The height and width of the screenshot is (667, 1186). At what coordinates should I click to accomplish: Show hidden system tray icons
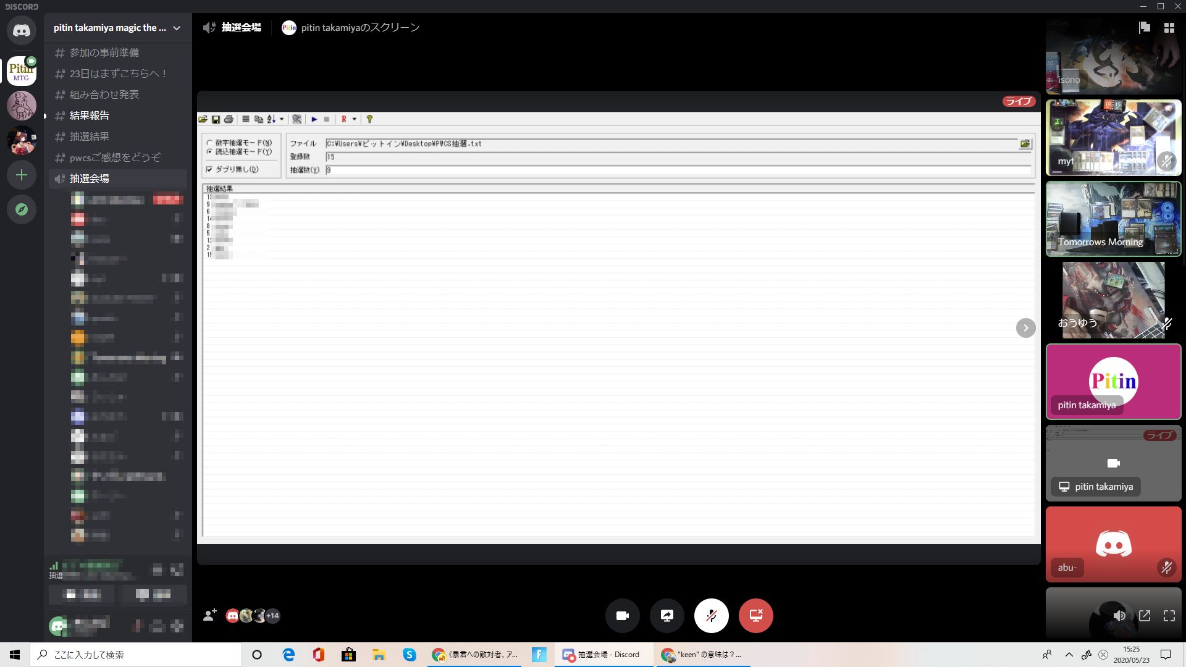click(1069, 655)
